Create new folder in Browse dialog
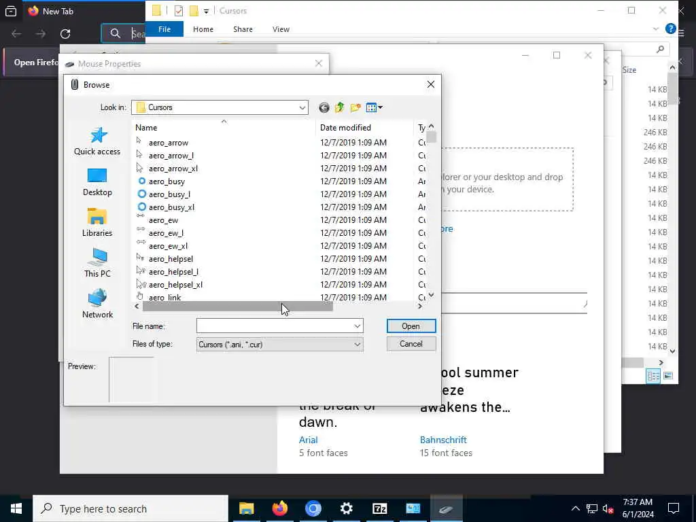This screenshot has width=696, height=522. tap(355, 107)
